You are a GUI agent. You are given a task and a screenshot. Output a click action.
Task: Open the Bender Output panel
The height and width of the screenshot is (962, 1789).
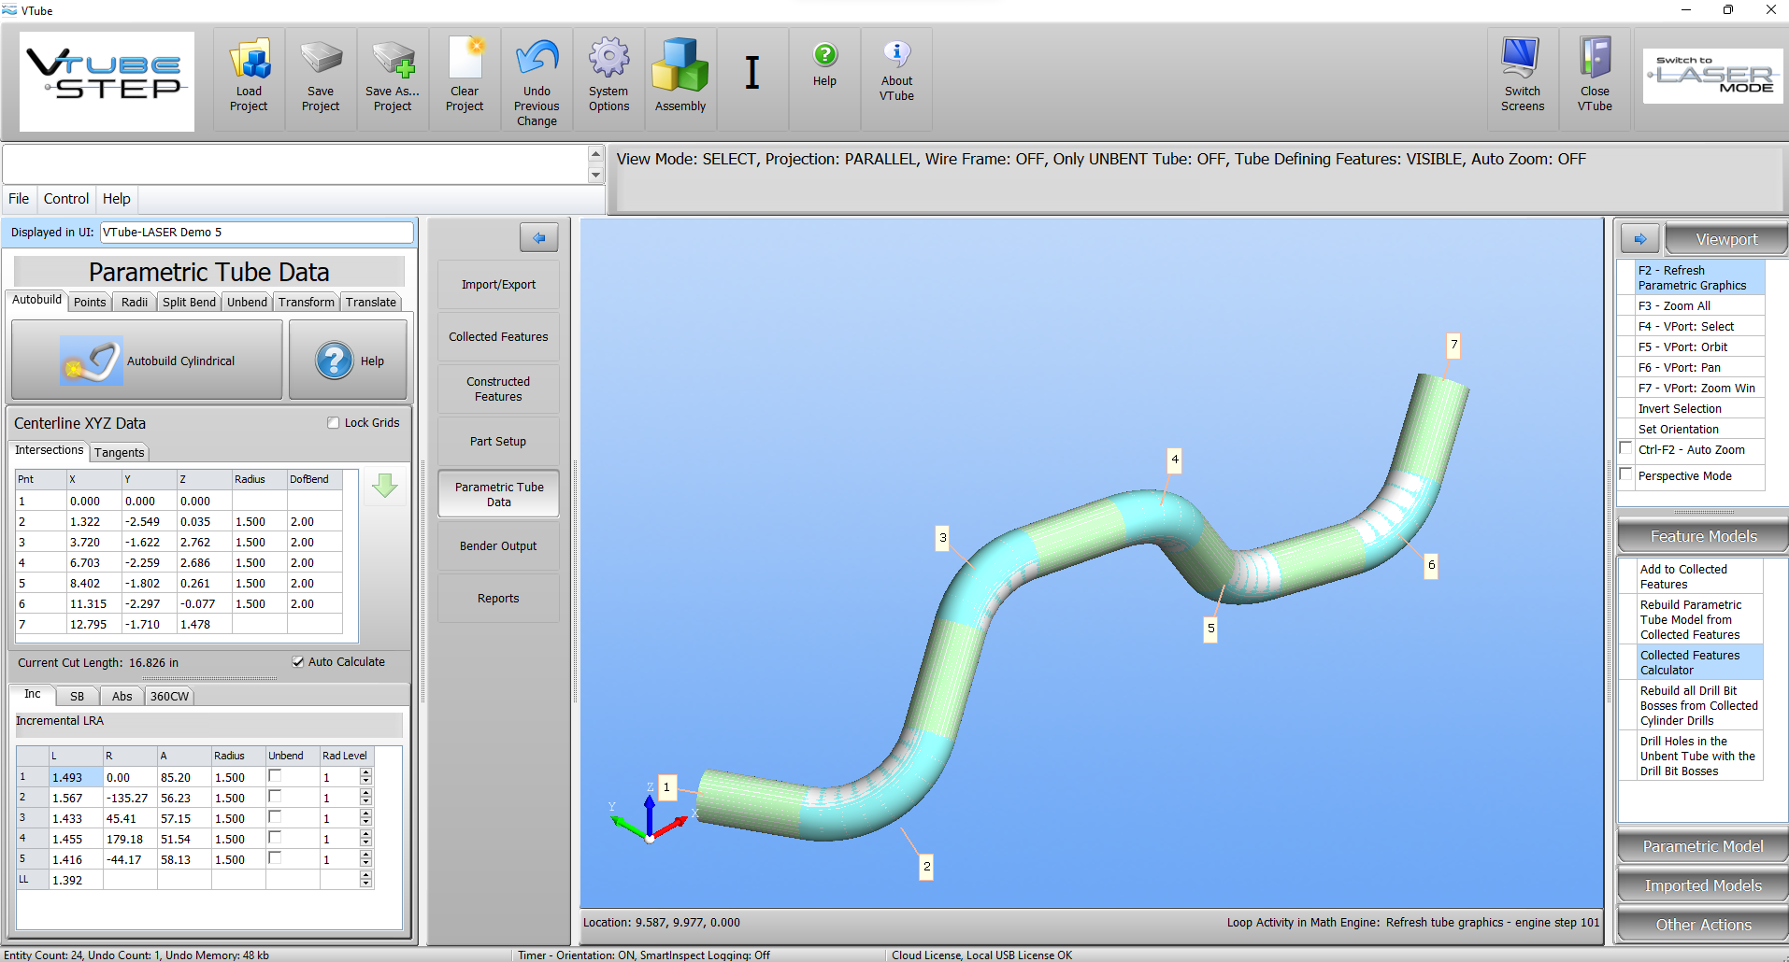[498, 546]
